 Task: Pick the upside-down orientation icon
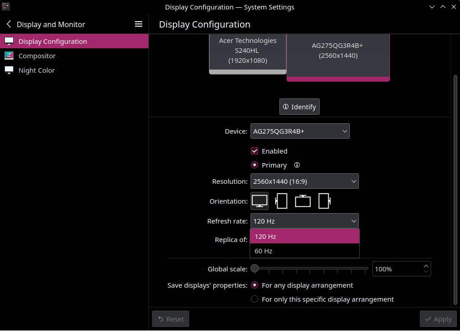click(x=303, y=201)
